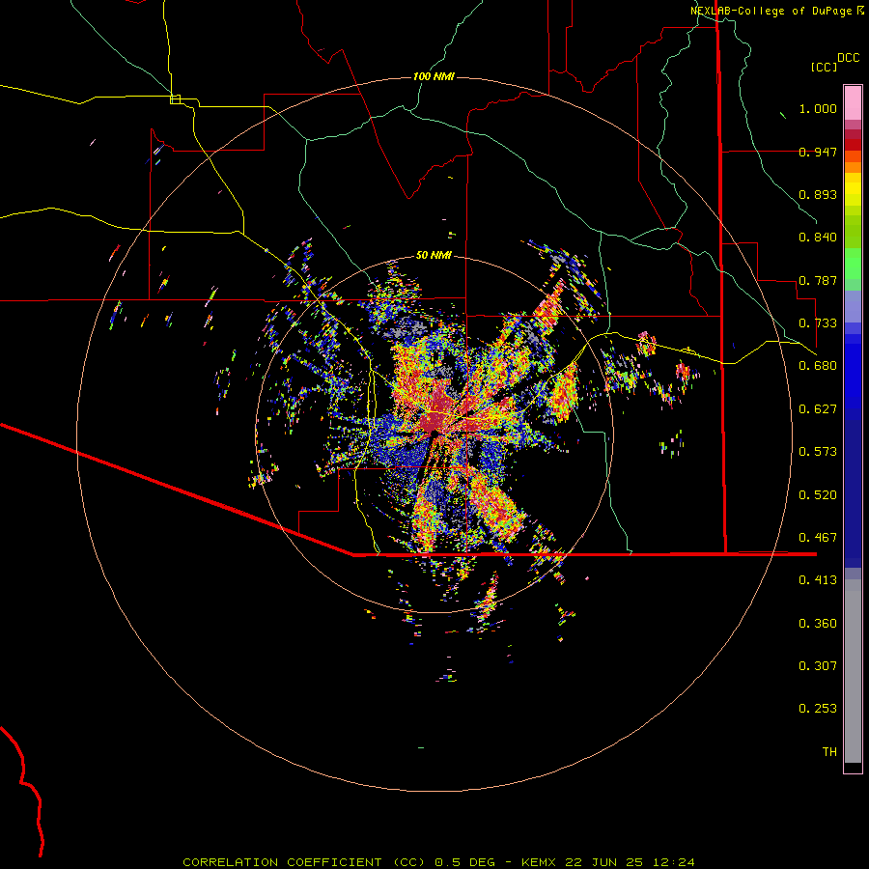This screenshot has height=869, width=869.
Task: Click the 0.360 scale value
Action: 818,624
